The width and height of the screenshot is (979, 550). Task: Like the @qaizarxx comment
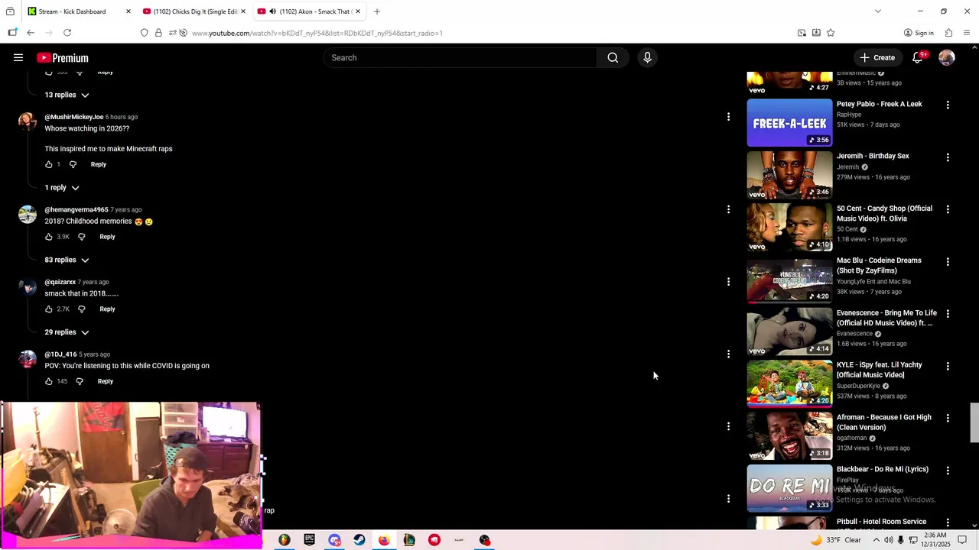pos(49,309)
